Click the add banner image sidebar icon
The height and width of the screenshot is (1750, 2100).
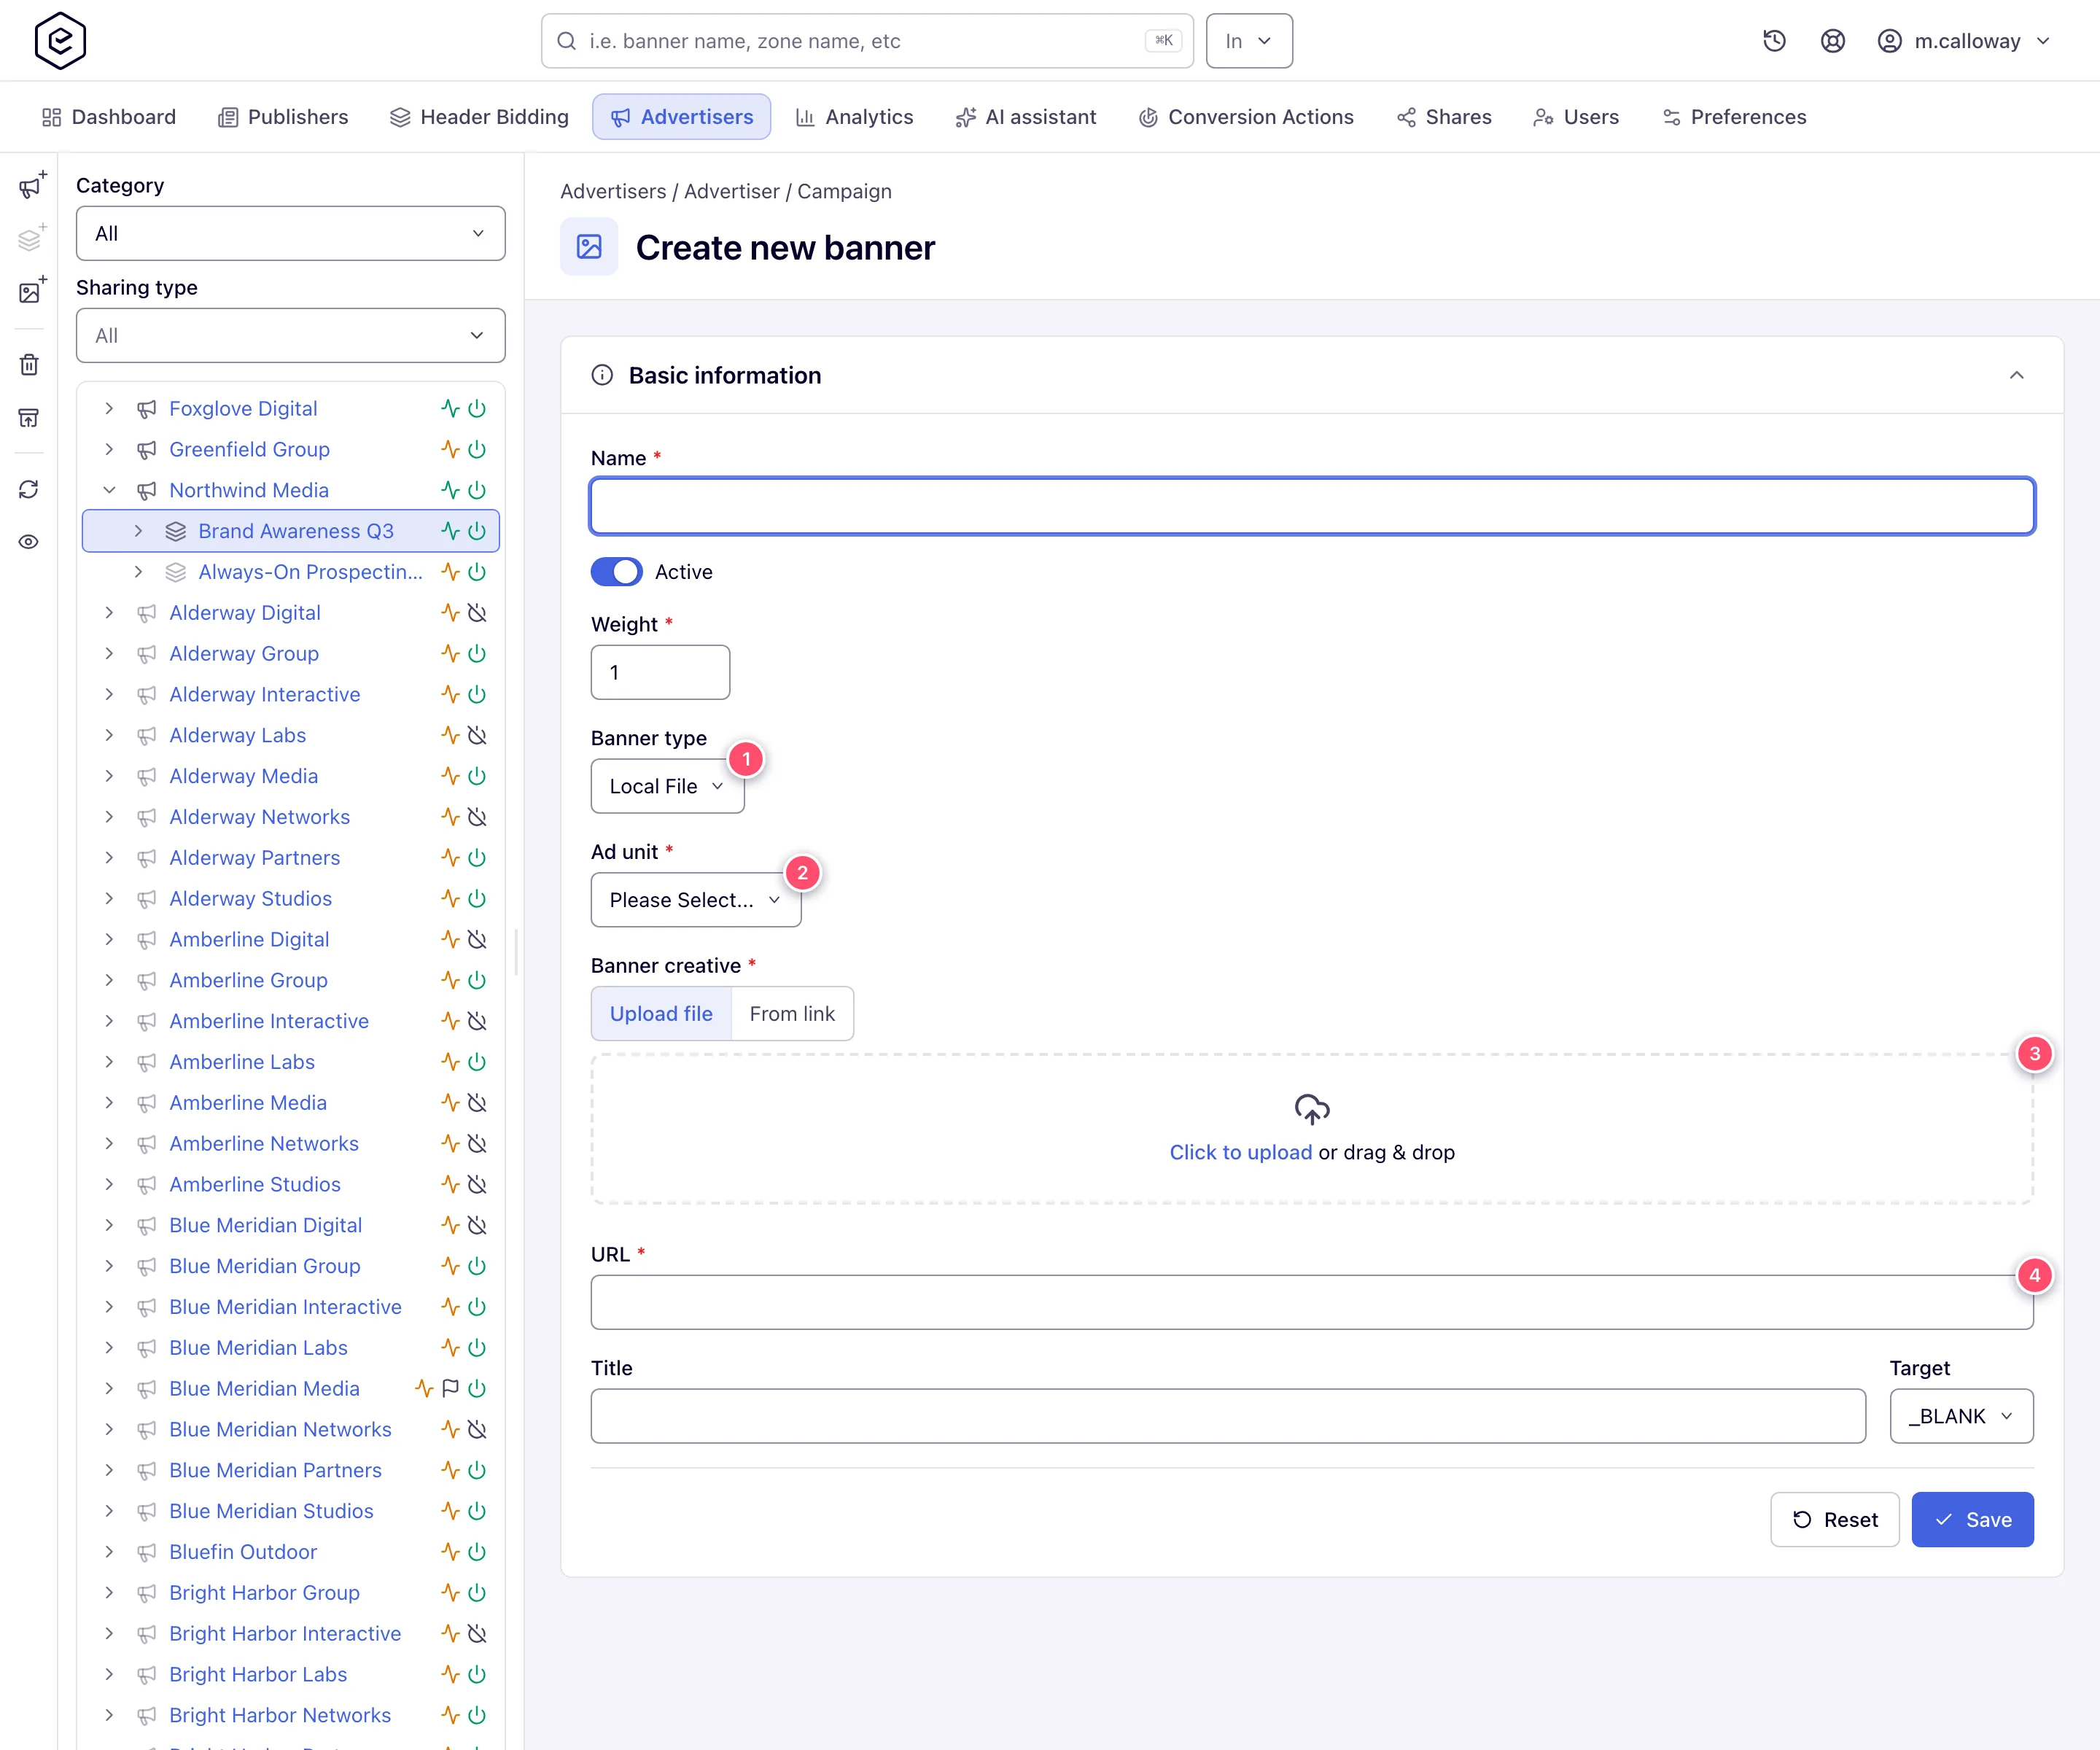point(31,291)
